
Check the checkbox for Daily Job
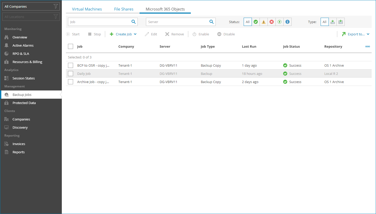pyautogui.click(x=71, y=74)
